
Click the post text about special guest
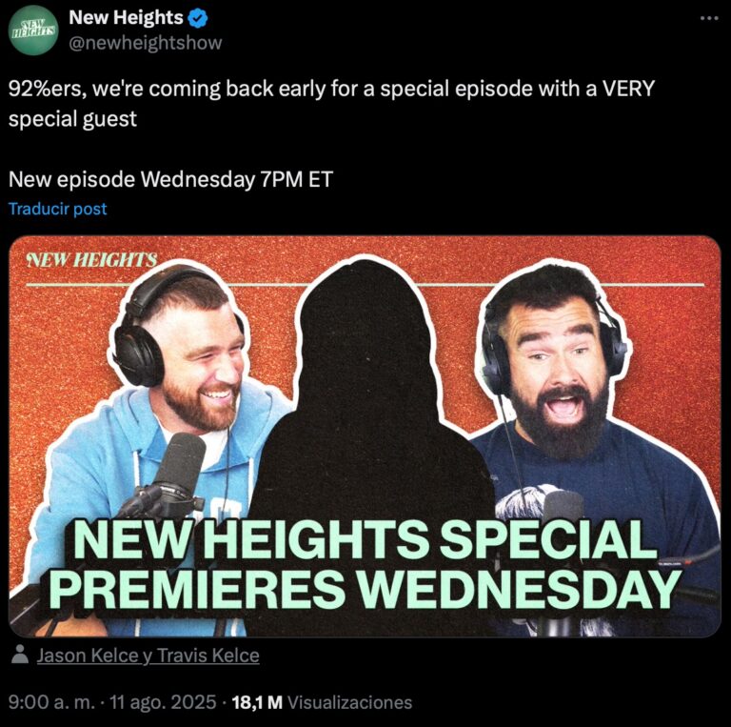coord(331,103)
